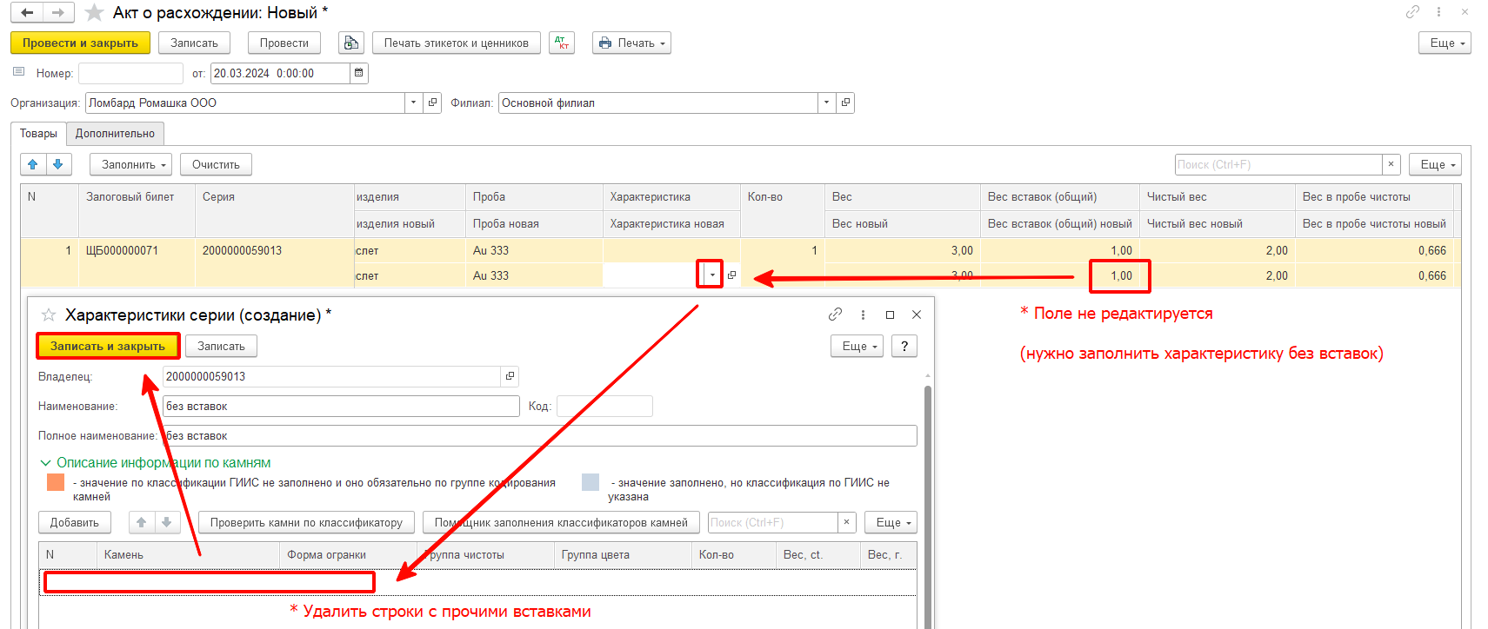This screenshot has height=629, width=1488.
Task: Click the Форма огранки column header
Action: click(350, 554)
